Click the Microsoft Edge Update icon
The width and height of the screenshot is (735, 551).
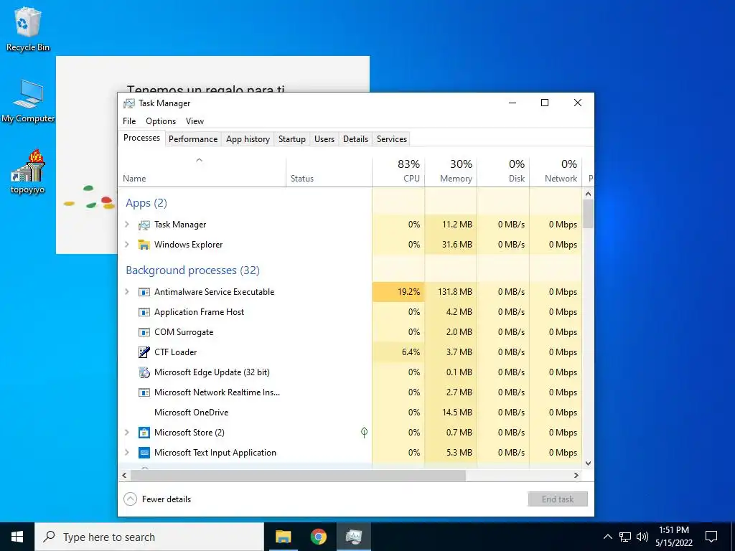click(144, 372)
